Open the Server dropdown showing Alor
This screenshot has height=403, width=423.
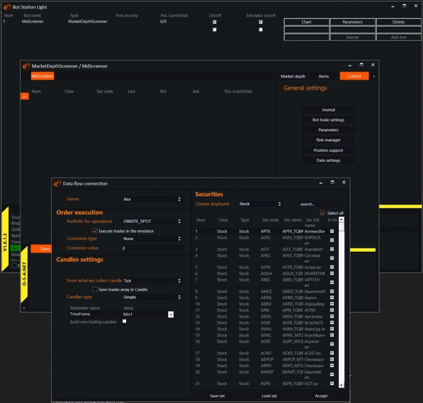click(152, 199)
